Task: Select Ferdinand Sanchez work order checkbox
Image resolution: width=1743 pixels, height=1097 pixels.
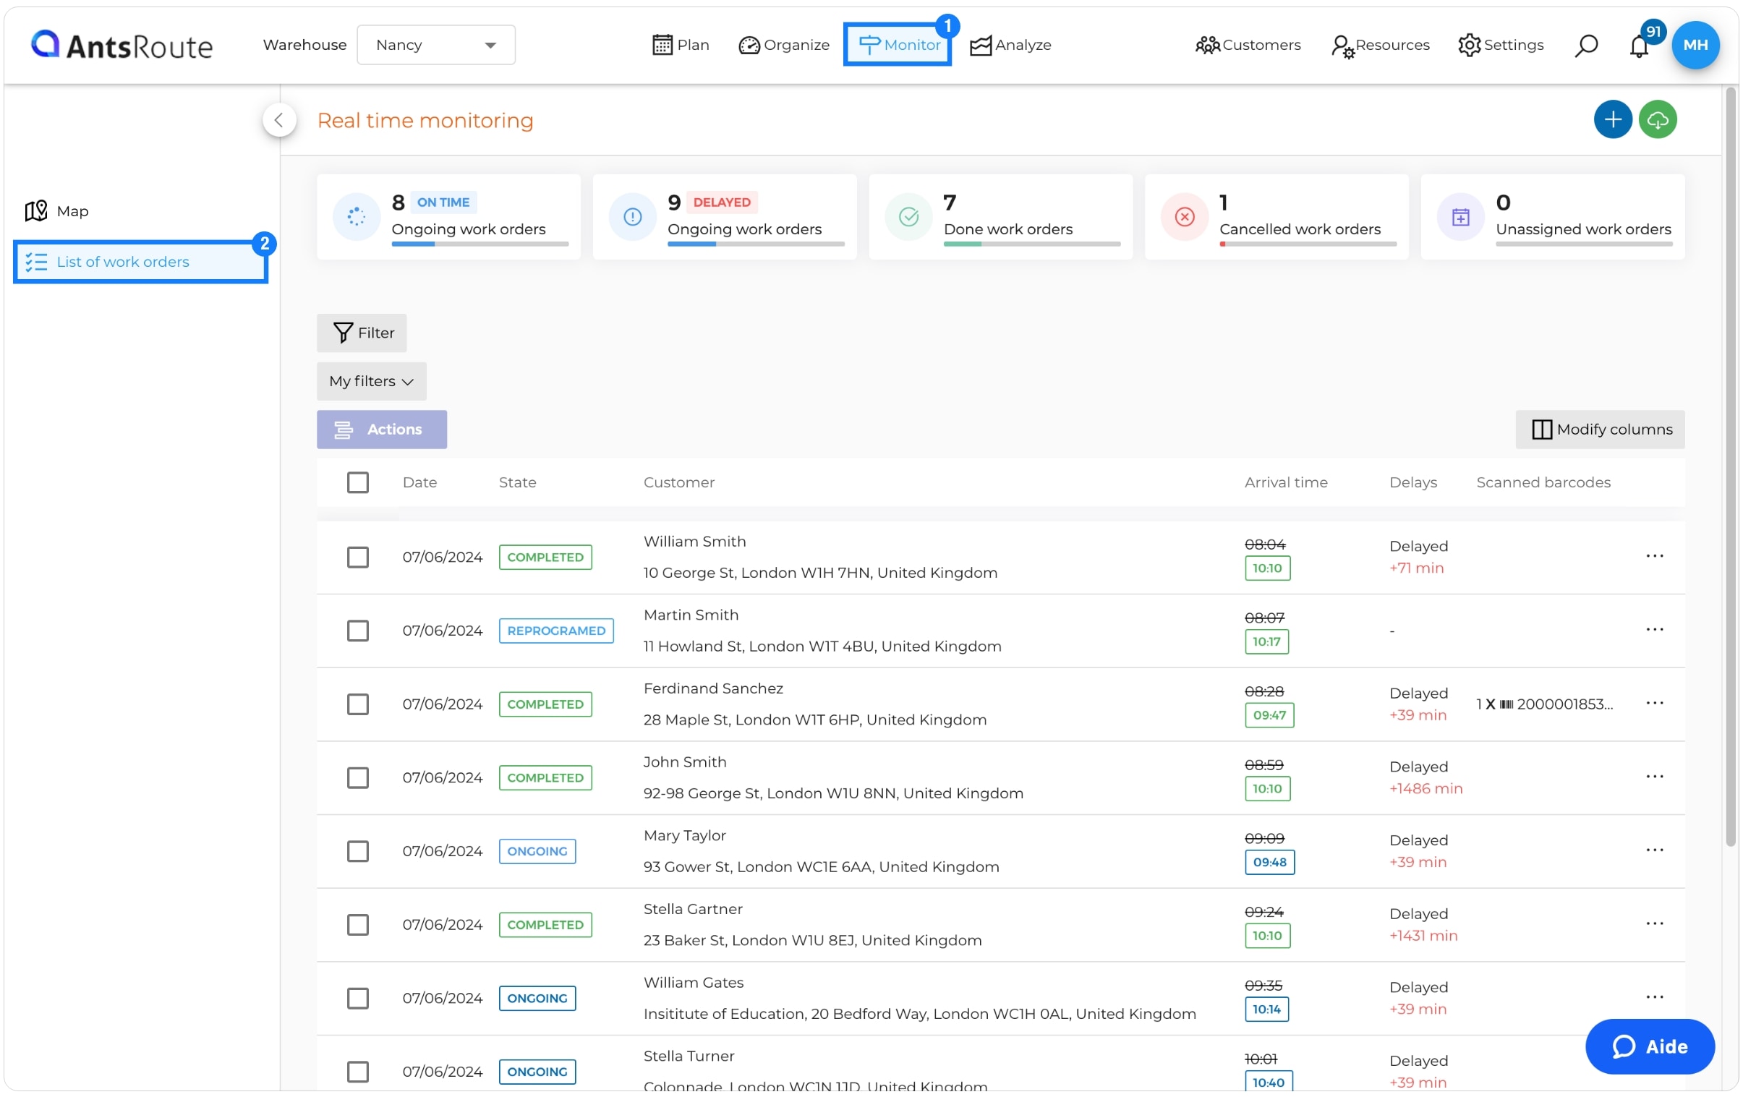Action: point(357,704)
